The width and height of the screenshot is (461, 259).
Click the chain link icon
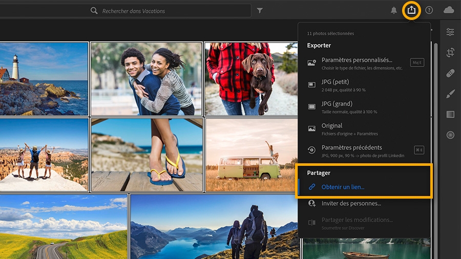point(312,187)
